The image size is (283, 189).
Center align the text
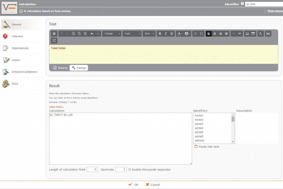214,34
